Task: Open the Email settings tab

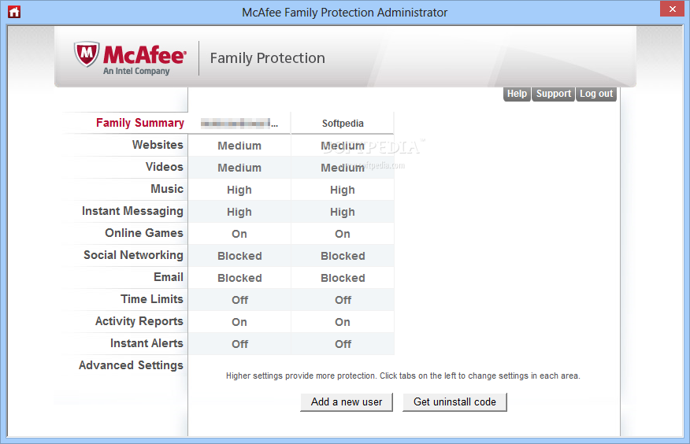Action: point(168,277)
